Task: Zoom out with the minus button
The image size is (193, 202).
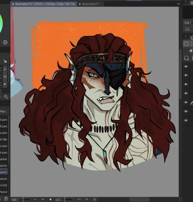Action: [35, 199]
